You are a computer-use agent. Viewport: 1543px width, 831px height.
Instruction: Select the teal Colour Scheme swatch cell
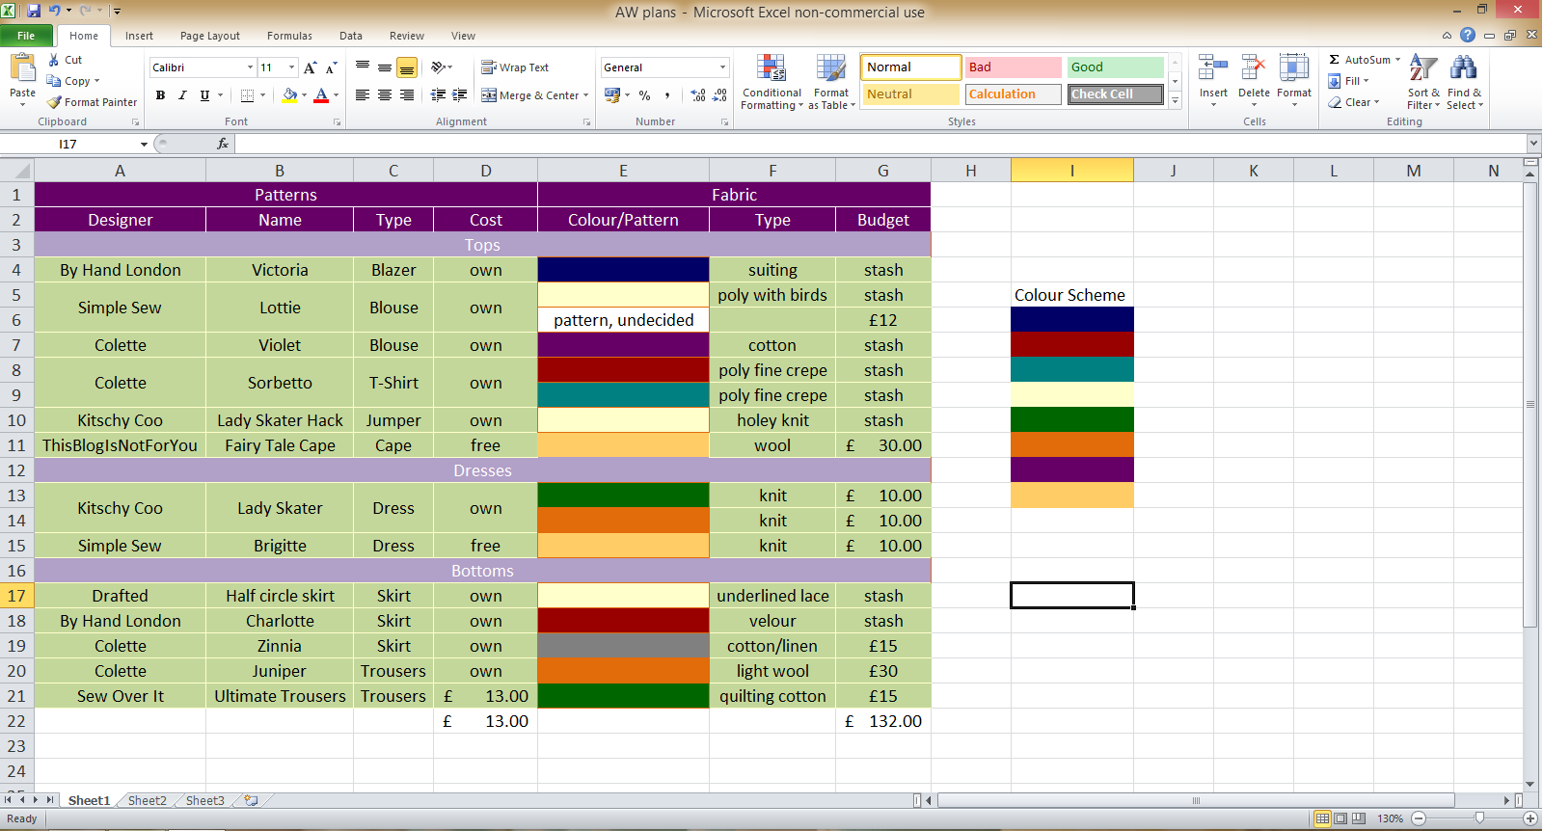click(1072, 370)
